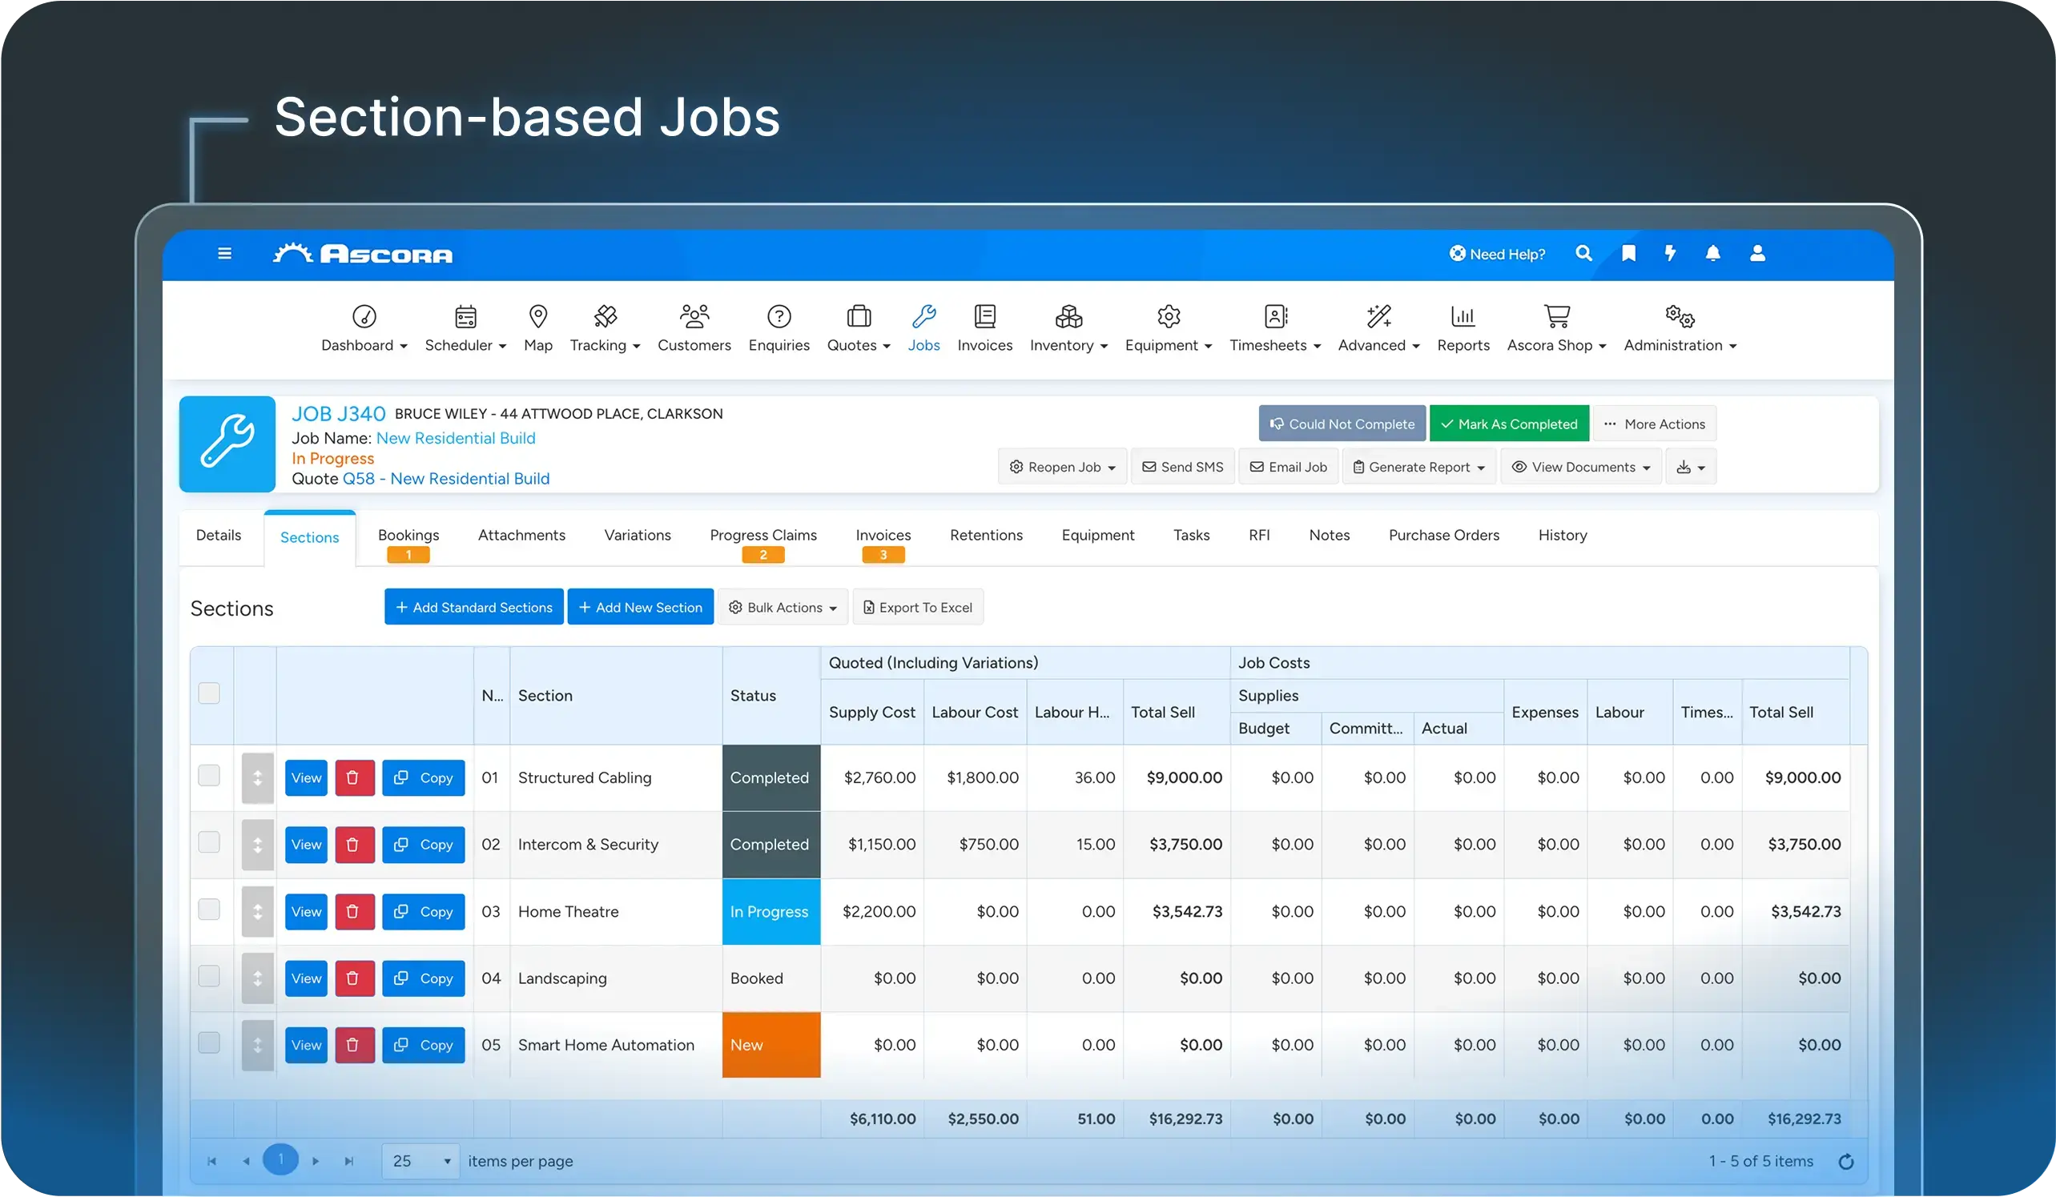Expand the View Documents dropdown
Screen dimensions: 2056x1197
1580,467
